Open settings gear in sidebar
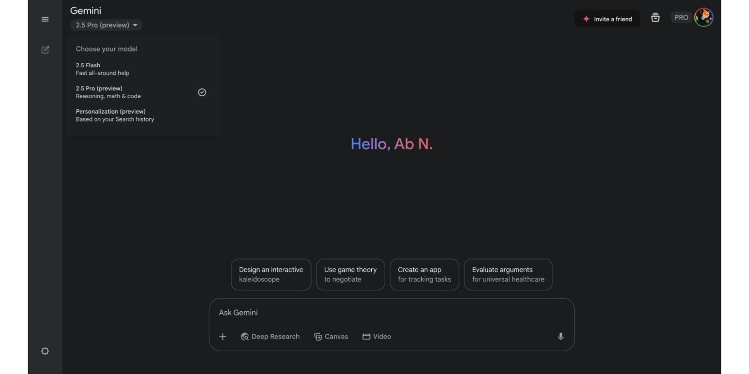 pyautogui.click(x=45, y=351)
